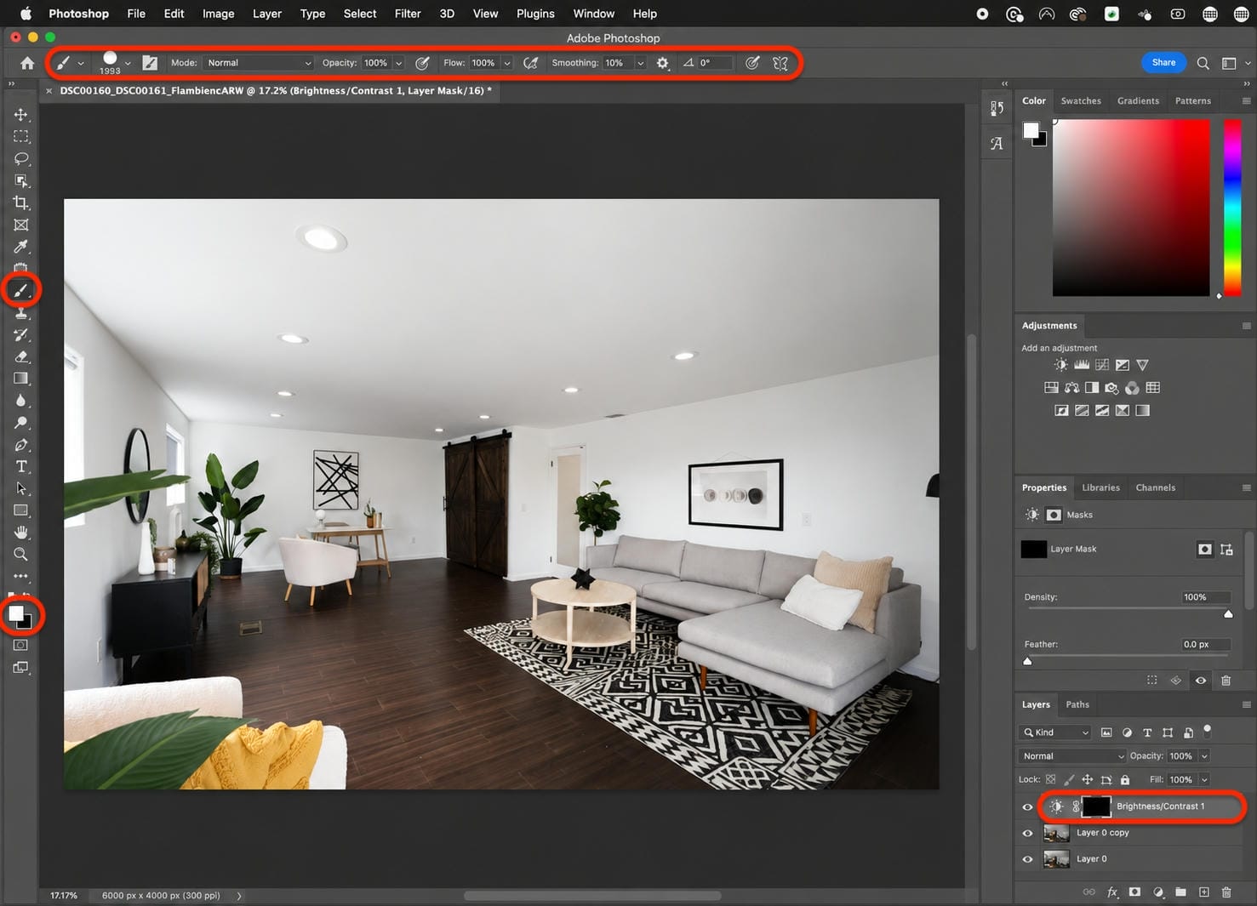This screenshot has height=906, width=1257.
Task: Toggle pressure for size
Action: (752, 63)
